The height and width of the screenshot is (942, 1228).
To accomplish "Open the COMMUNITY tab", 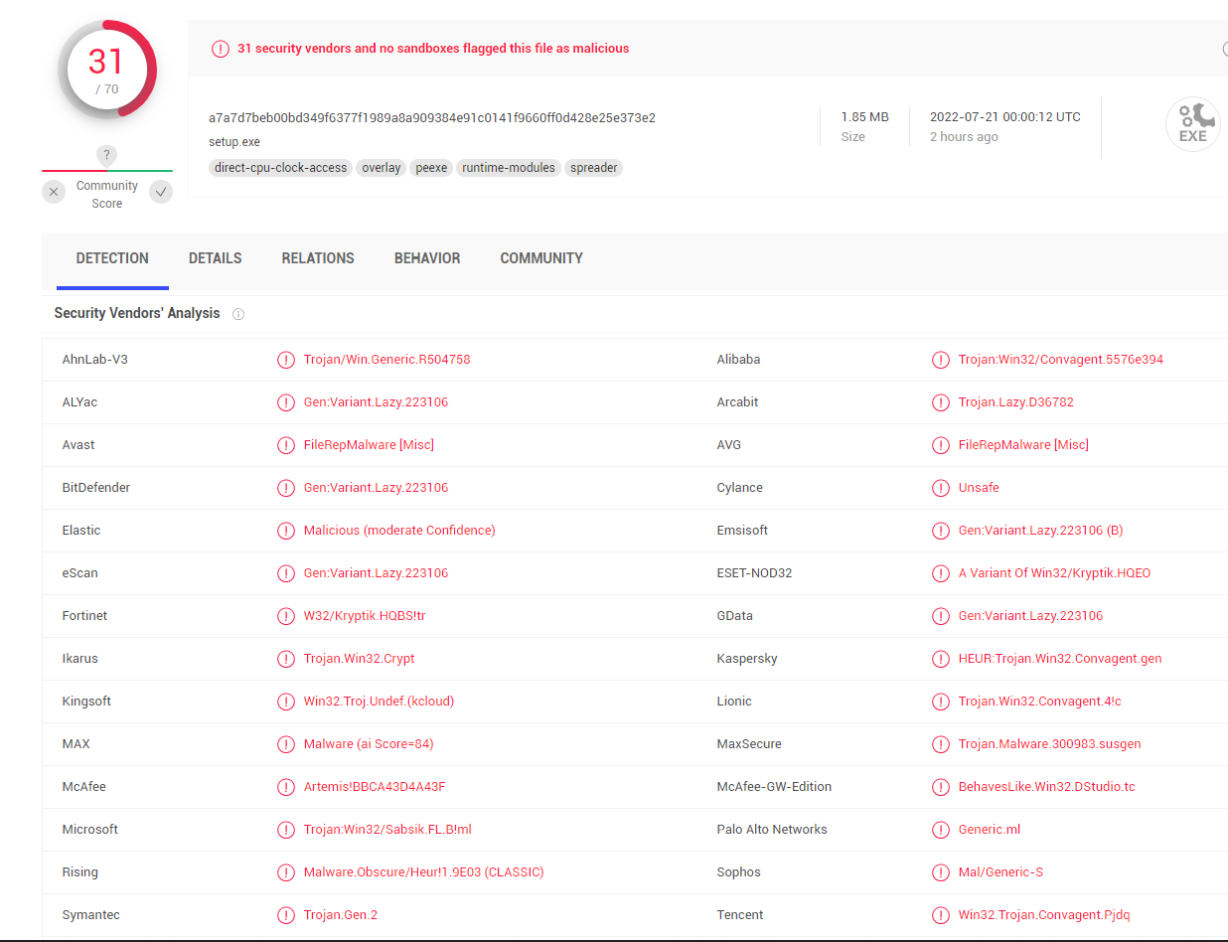I will 541,258.
